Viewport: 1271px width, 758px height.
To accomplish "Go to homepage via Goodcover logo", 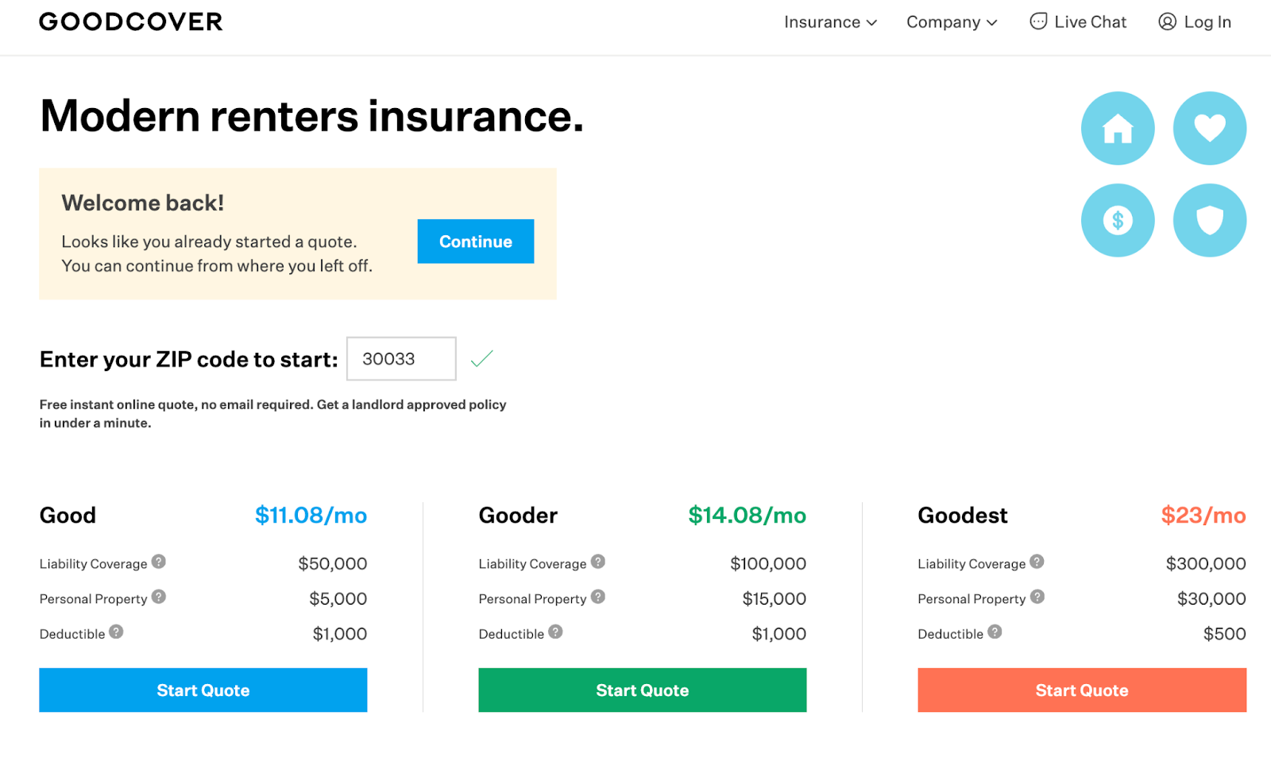I will coord(131,22).
